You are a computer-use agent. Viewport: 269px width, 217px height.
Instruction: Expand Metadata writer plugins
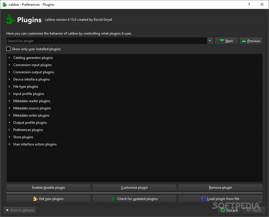10,115
